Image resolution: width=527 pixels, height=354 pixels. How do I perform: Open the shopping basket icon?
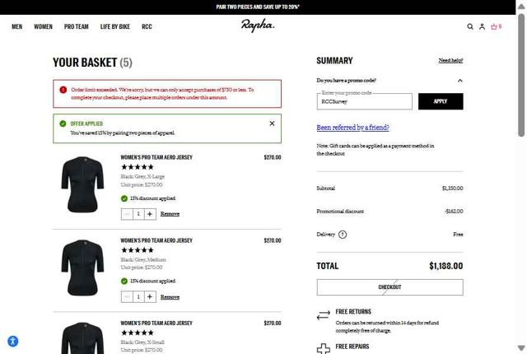point(495,26)
